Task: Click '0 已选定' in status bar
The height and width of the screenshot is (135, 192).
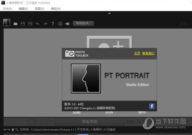Action: coord(110,130)
